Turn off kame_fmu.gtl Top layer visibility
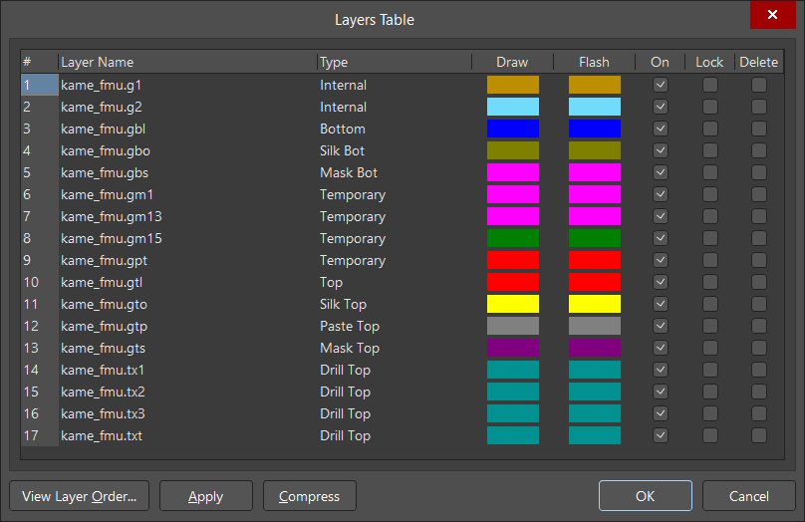The height and width of the screenshot is (522, 805). pyautogui.click(x=661, y=282)
